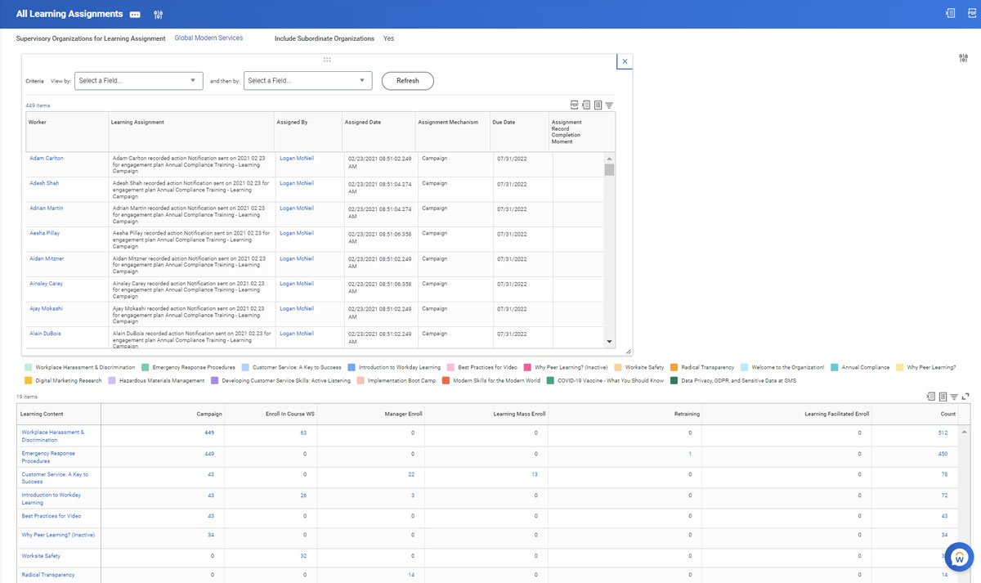Click the Workplace Harassment & Discrimination legend swatch
This screenshot has height=583, width=981.
coord(29,368)
